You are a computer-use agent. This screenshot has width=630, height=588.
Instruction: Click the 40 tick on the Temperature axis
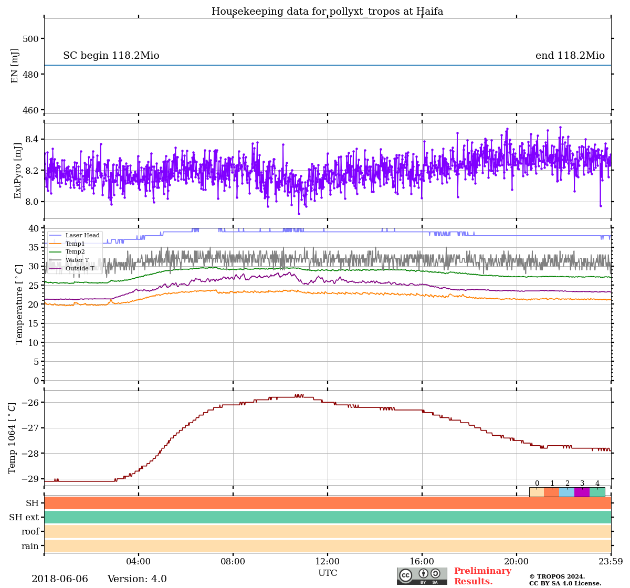coord(34,228)
